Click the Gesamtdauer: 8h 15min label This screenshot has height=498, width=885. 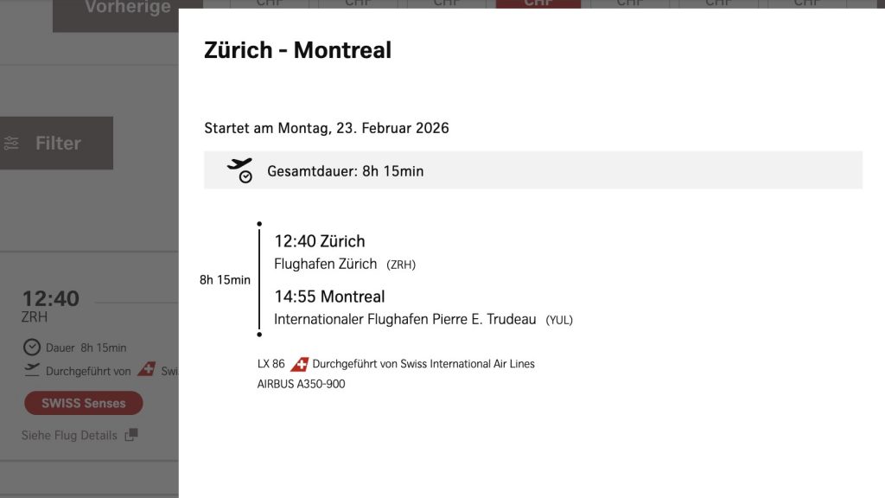[345, 171]
